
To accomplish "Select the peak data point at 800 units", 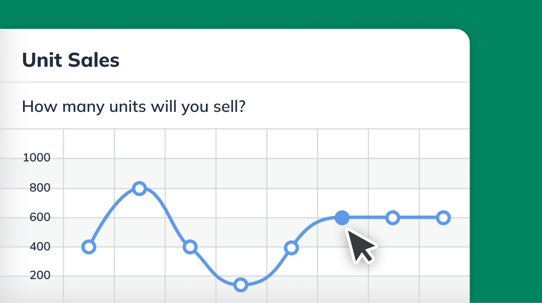I will click(x=140, y=188).
